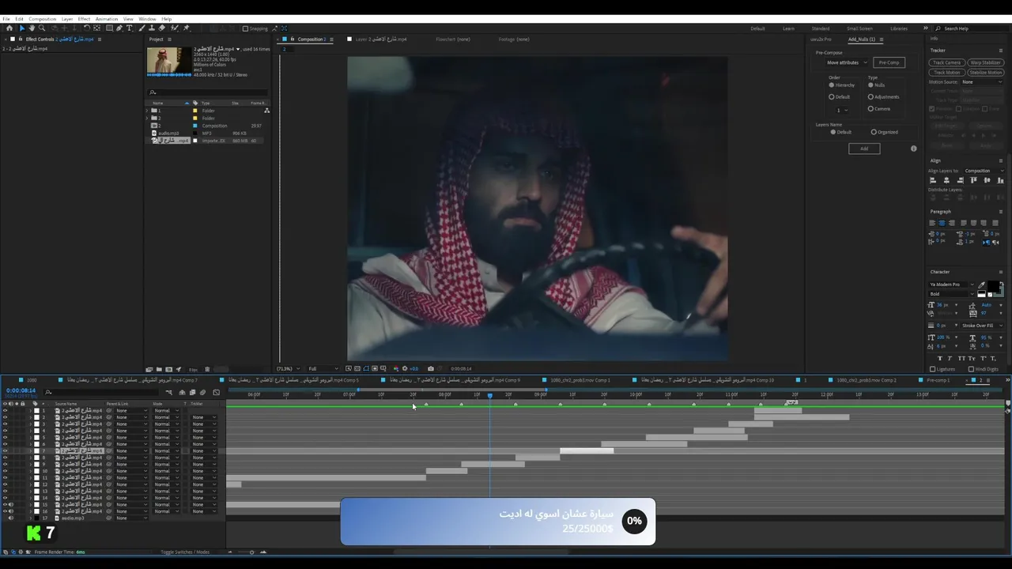Open the Ya Modern Pro font dropdown
Screen dimensions: 1012x569
(x=951, y=284)
